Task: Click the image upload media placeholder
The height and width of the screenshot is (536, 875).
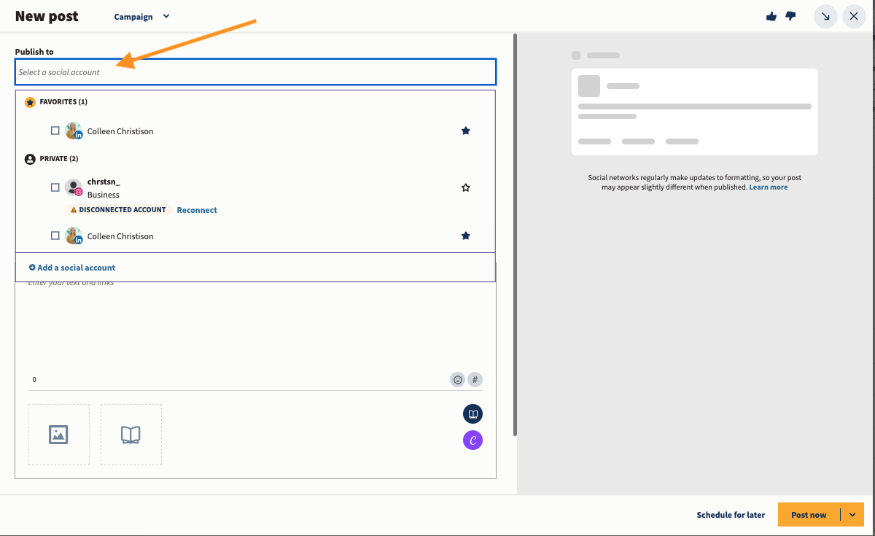Action: (x=58, y=435)
